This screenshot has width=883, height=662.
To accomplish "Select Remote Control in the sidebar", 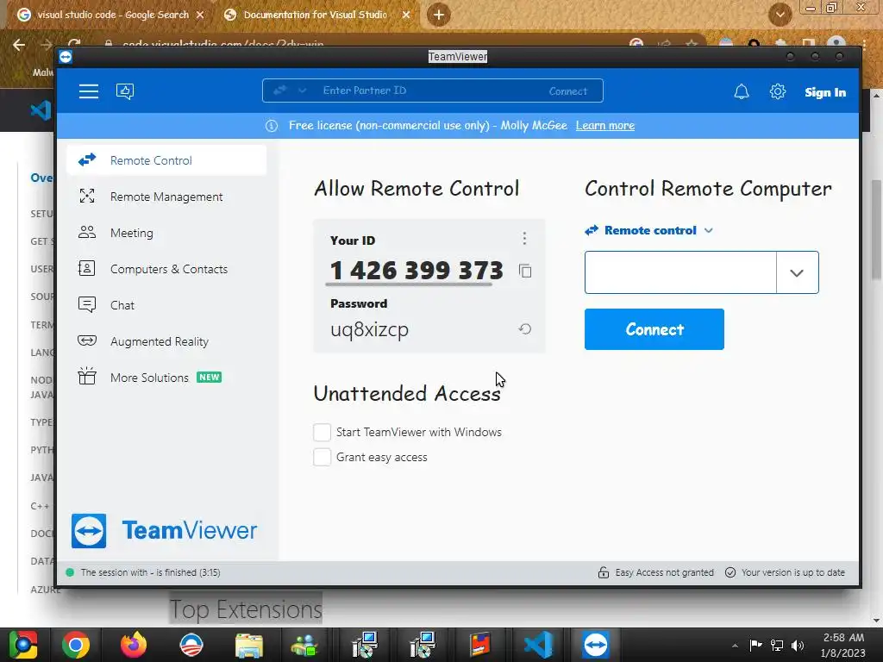I will [x=166, y=160].
